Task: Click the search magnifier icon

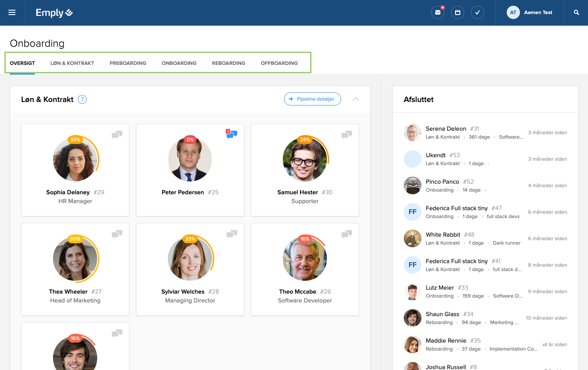Action: [576, 12]
